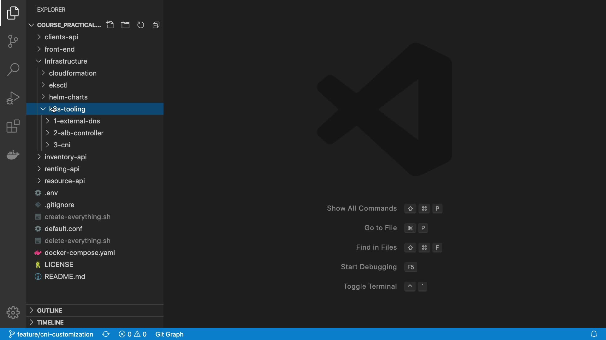Screen dimensions: 606x340
Task: Click the New File icon in explorer
Action: coord(110,25)
